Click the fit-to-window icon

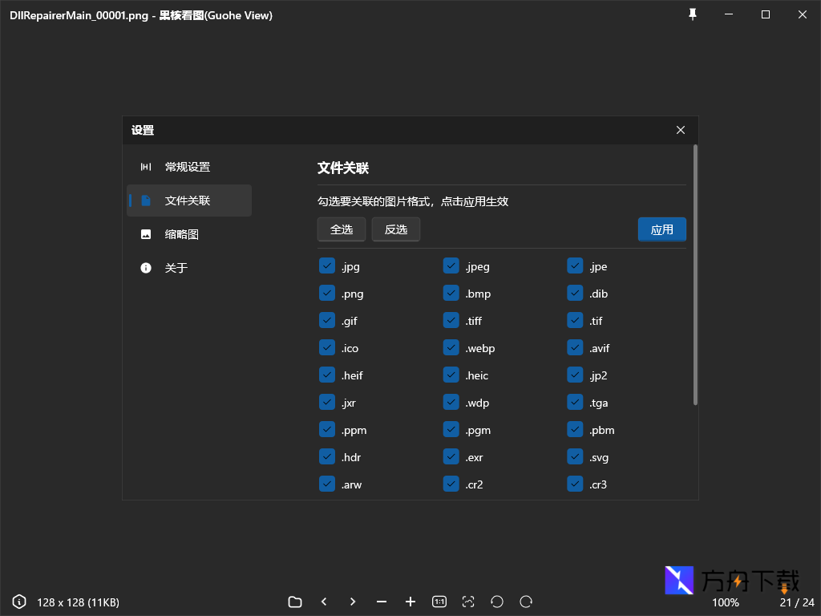[468, 602]
